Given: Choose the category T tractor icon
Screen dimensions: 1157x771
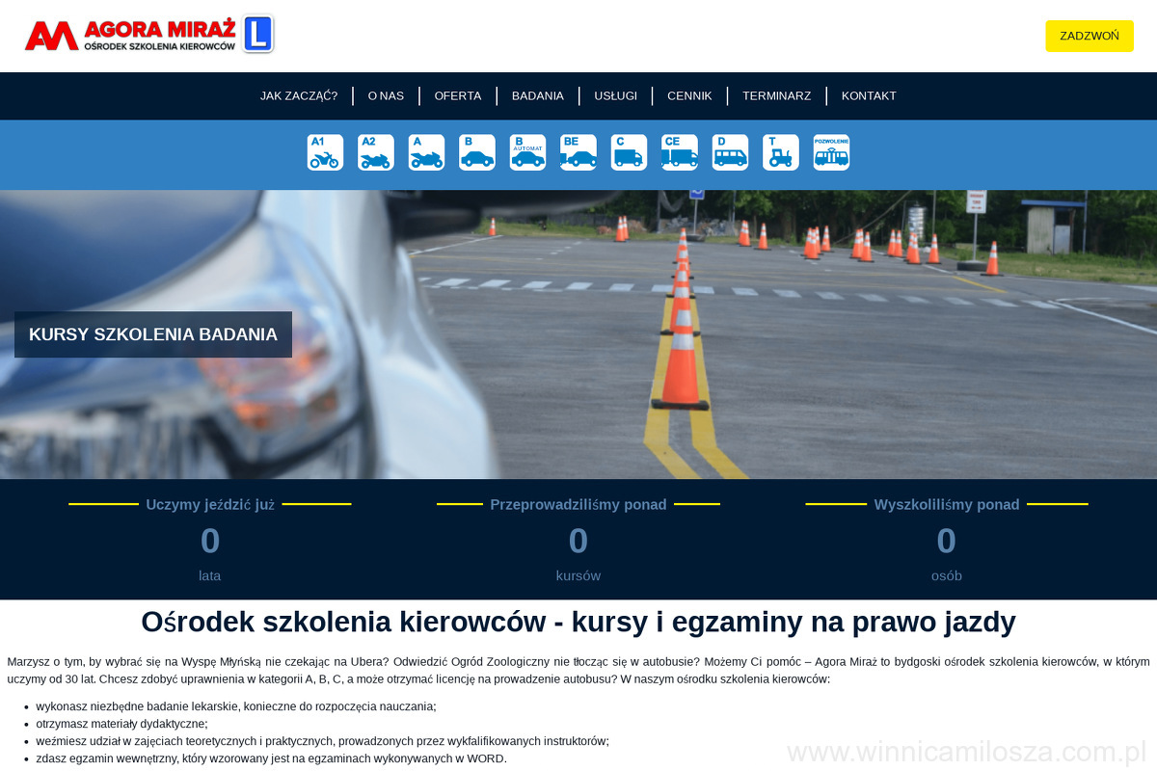Looking at the screenshot, I should 781,152.
